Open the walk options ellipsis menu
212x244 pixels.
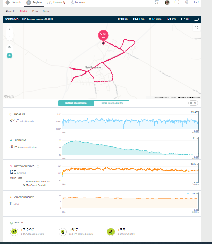click(x=196, y=19)
